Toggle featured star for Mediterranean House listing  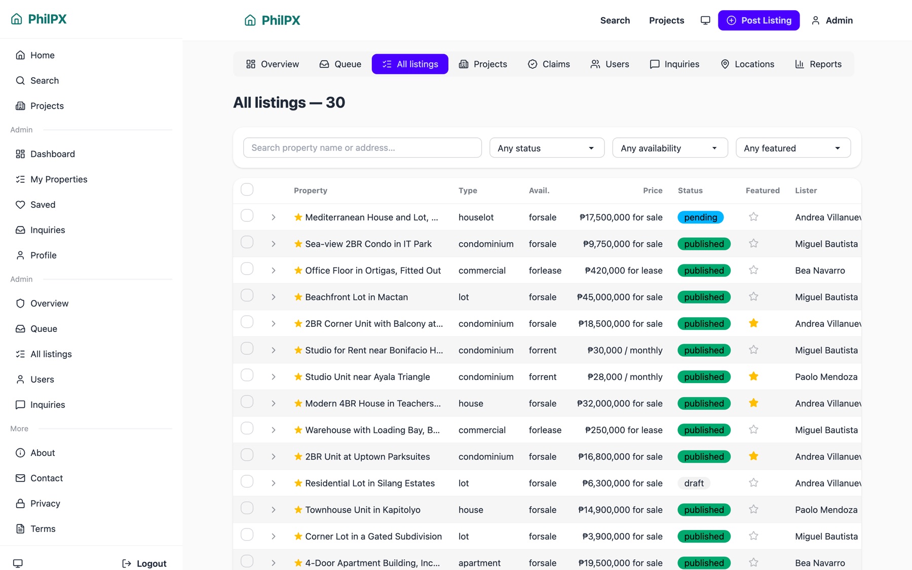(753, 217)
